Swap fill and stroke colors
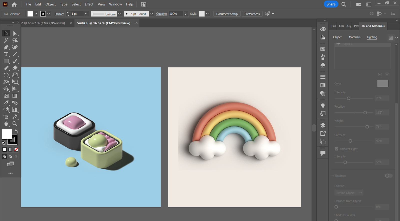The width and height of the screenshot is (400, 221). pos(16,131)
